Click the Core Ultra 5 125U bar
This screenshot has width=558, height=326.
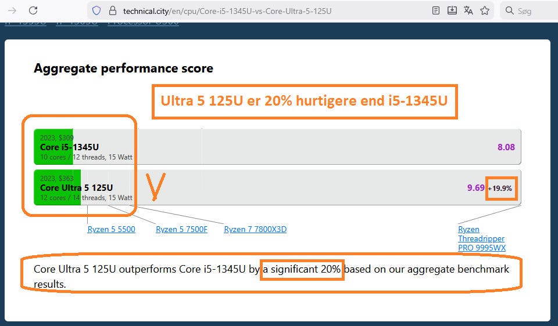tap(277, 187)
